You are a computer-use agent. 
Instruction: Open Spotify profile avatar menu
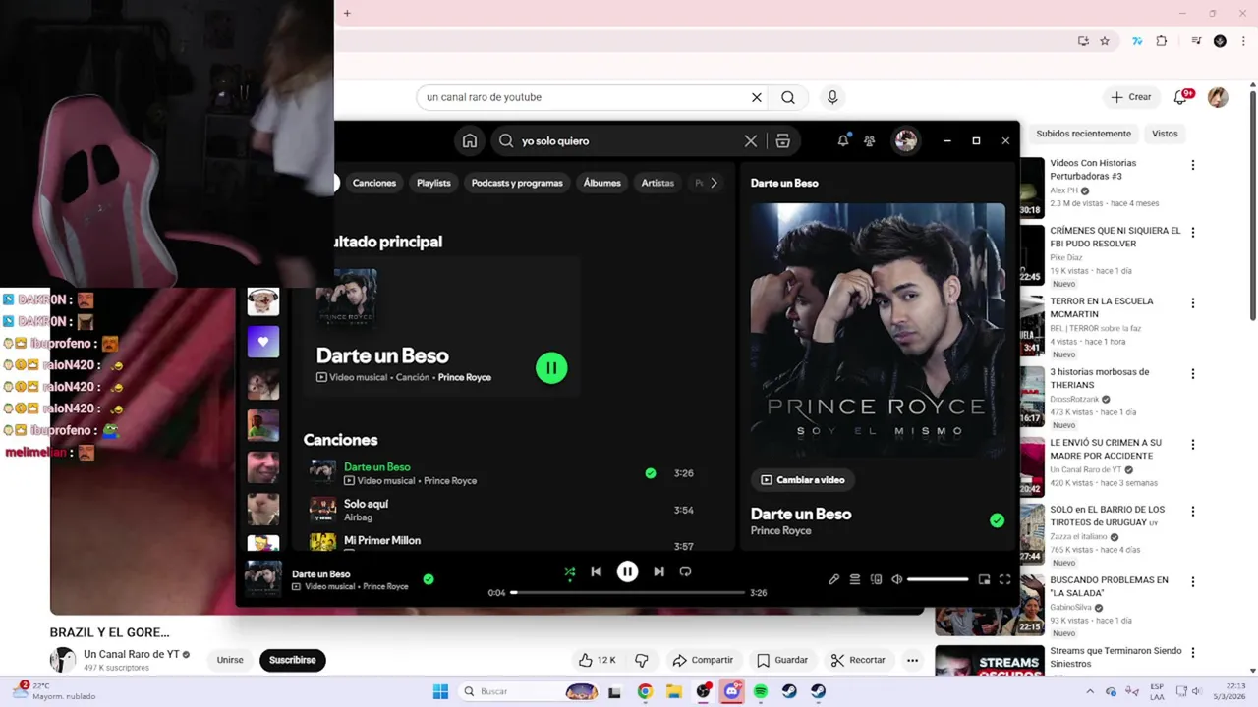coord(906,140)
